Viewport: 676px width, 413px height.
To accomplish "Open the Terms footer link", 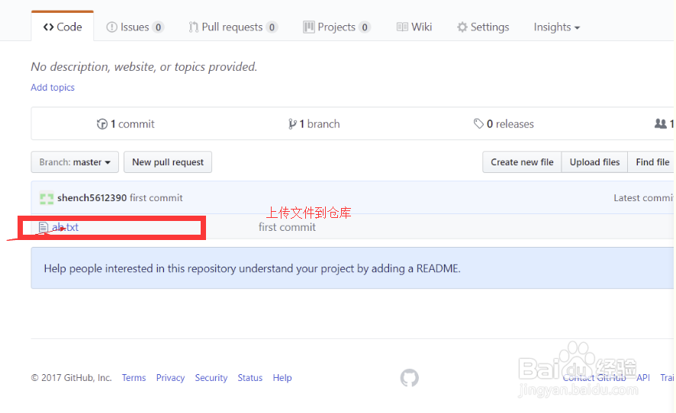I will click(134, 378).
